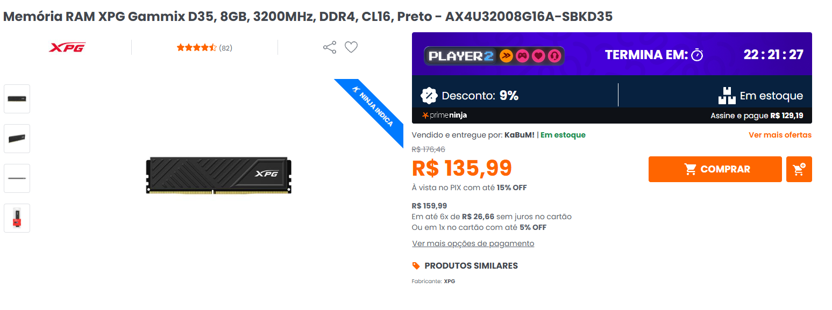Click the COMPRAR button
The height and width of the screenshot is (310, 832).
[x=715, y=169]
